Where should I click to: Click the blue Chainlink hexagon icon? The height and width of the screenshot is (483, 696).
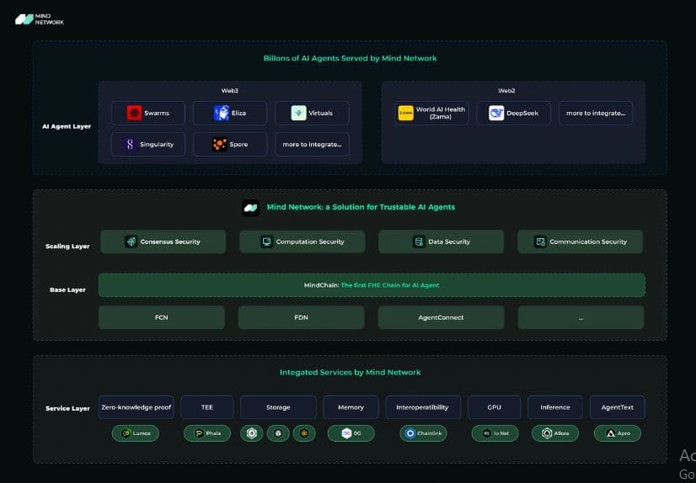click(410, 433)
